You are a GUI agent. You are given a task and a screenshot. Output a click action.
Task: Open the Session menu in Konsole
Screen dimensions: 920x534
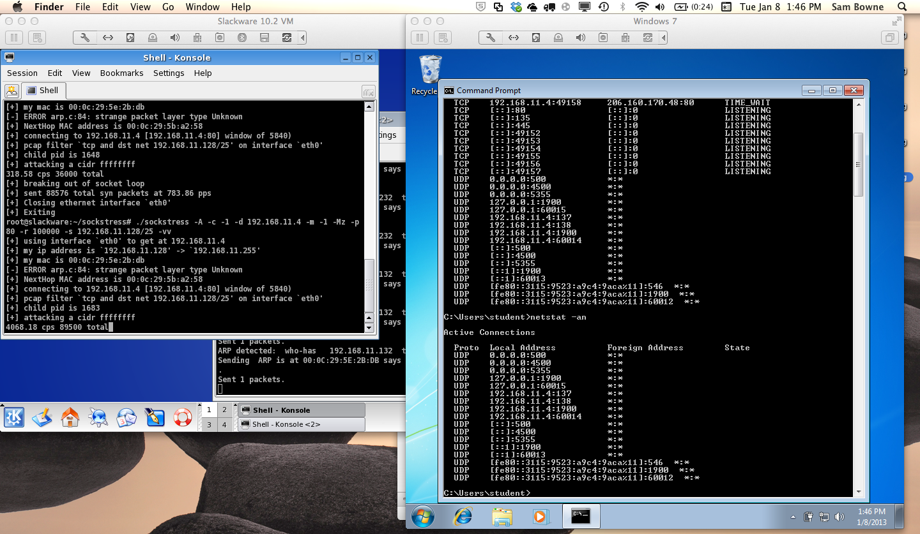(22, 73)
